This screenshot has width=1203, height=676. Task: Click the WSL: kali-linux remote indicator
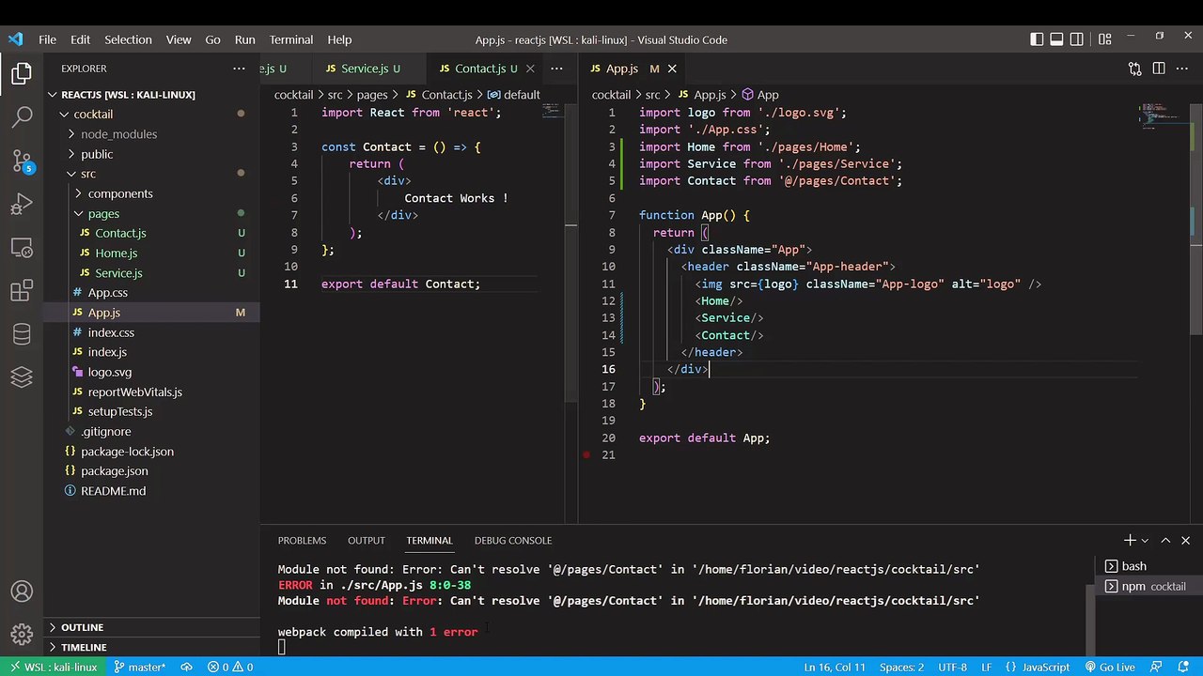point(53,667)
